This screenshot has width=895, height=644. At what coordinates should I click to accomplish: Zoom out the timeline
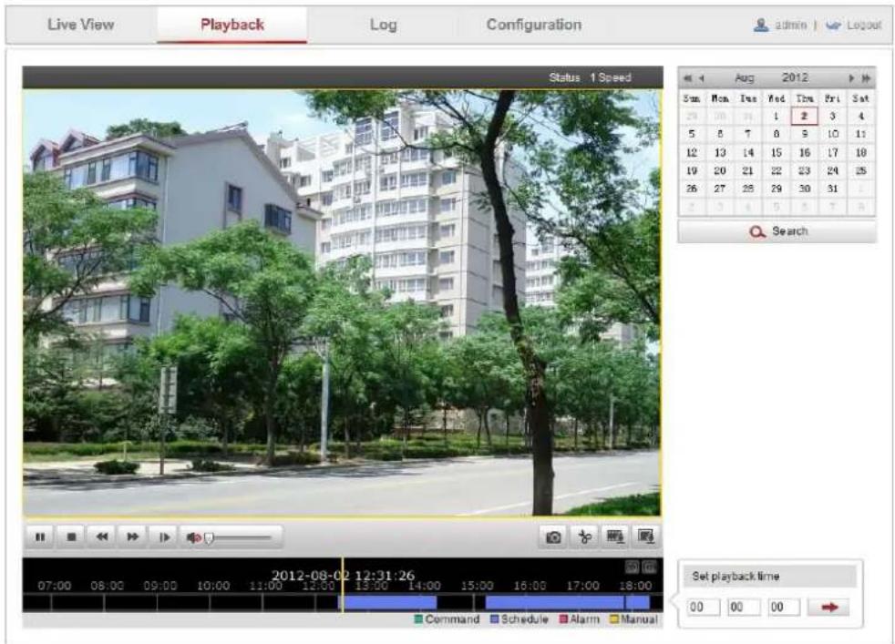pos(632,567)
